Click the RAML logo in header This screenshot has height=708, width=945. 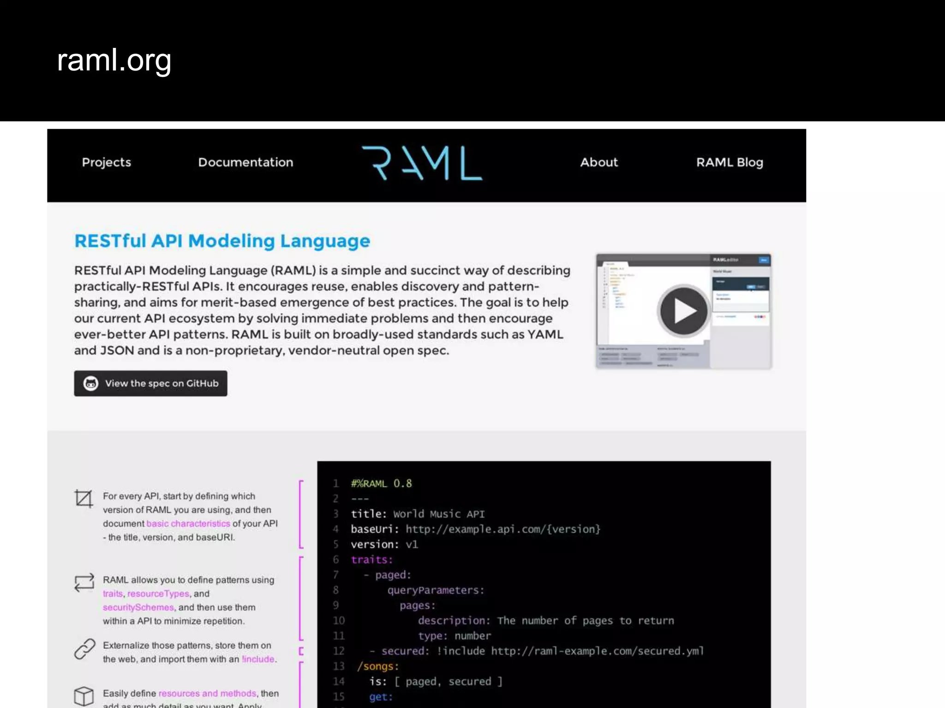422,163
